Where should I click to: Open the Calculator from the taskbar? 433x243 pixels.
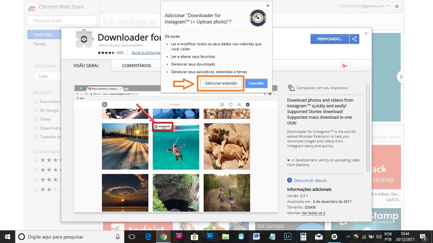click(x=303, y=237)
